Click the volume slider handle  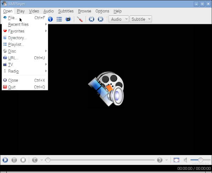pyautogui.click(x=201, y=160)
